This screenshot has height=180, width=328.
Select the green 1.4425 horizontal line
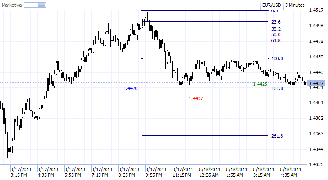pos(154,84)
